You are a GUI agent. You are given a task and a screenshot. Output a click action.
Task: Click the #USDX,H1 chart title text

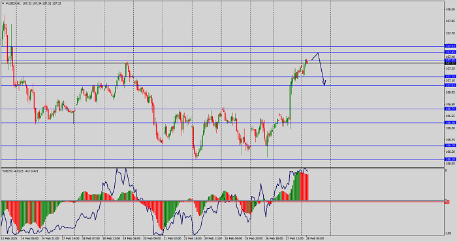[13, 3]
